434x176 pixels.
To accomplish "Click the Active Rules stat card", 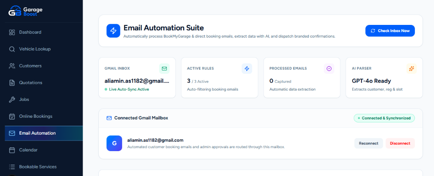I will coord(220,78).
